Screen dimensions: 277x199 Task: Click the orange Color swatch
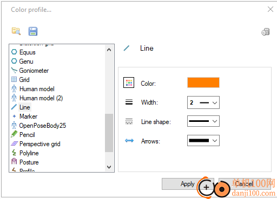(x=203, y=83)
